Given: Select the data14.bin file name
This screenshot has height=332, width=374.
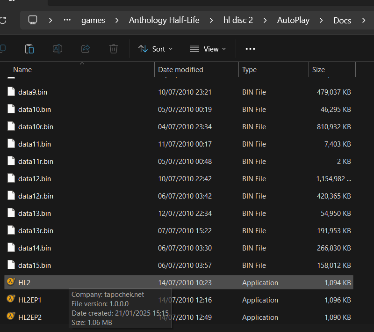Looking at the screenshot, I should click(x=35, y=248).
